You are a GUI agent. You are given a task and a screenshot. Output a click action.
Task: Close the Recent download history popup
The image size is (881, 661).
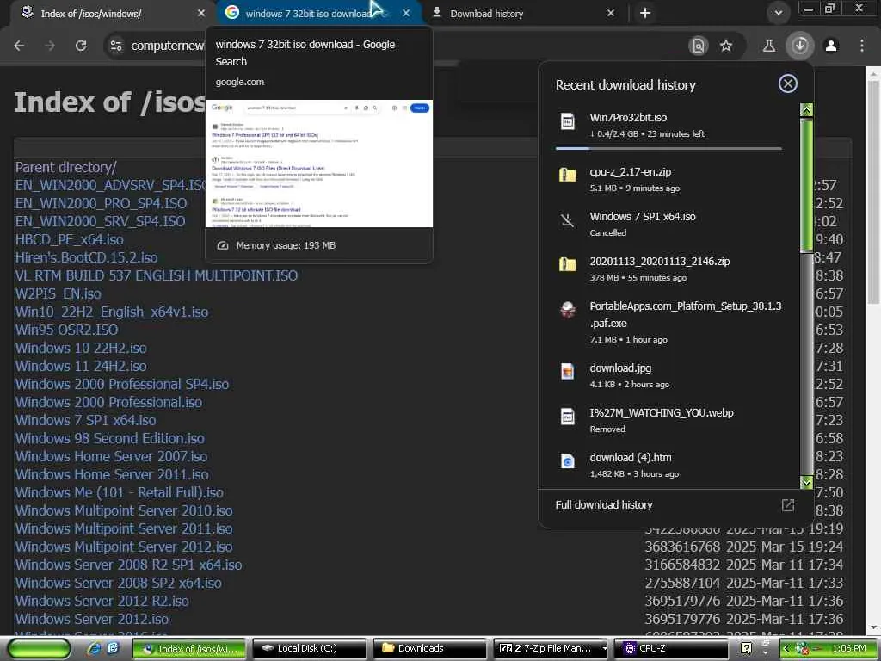(x=788, y=83)
